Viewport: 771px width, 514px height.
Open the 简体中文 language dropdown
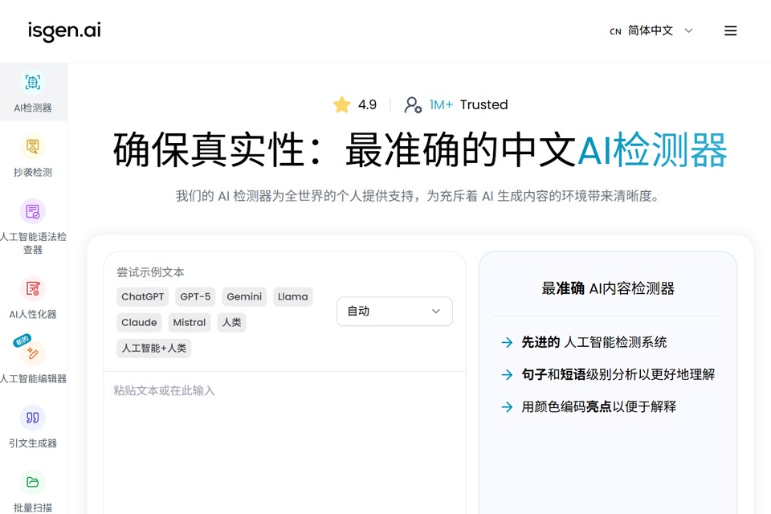(x=651, y=31)
